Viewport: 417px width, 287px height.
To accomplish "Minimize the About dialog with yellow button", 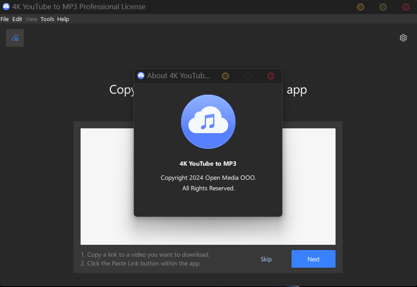I will click(225, 76).
